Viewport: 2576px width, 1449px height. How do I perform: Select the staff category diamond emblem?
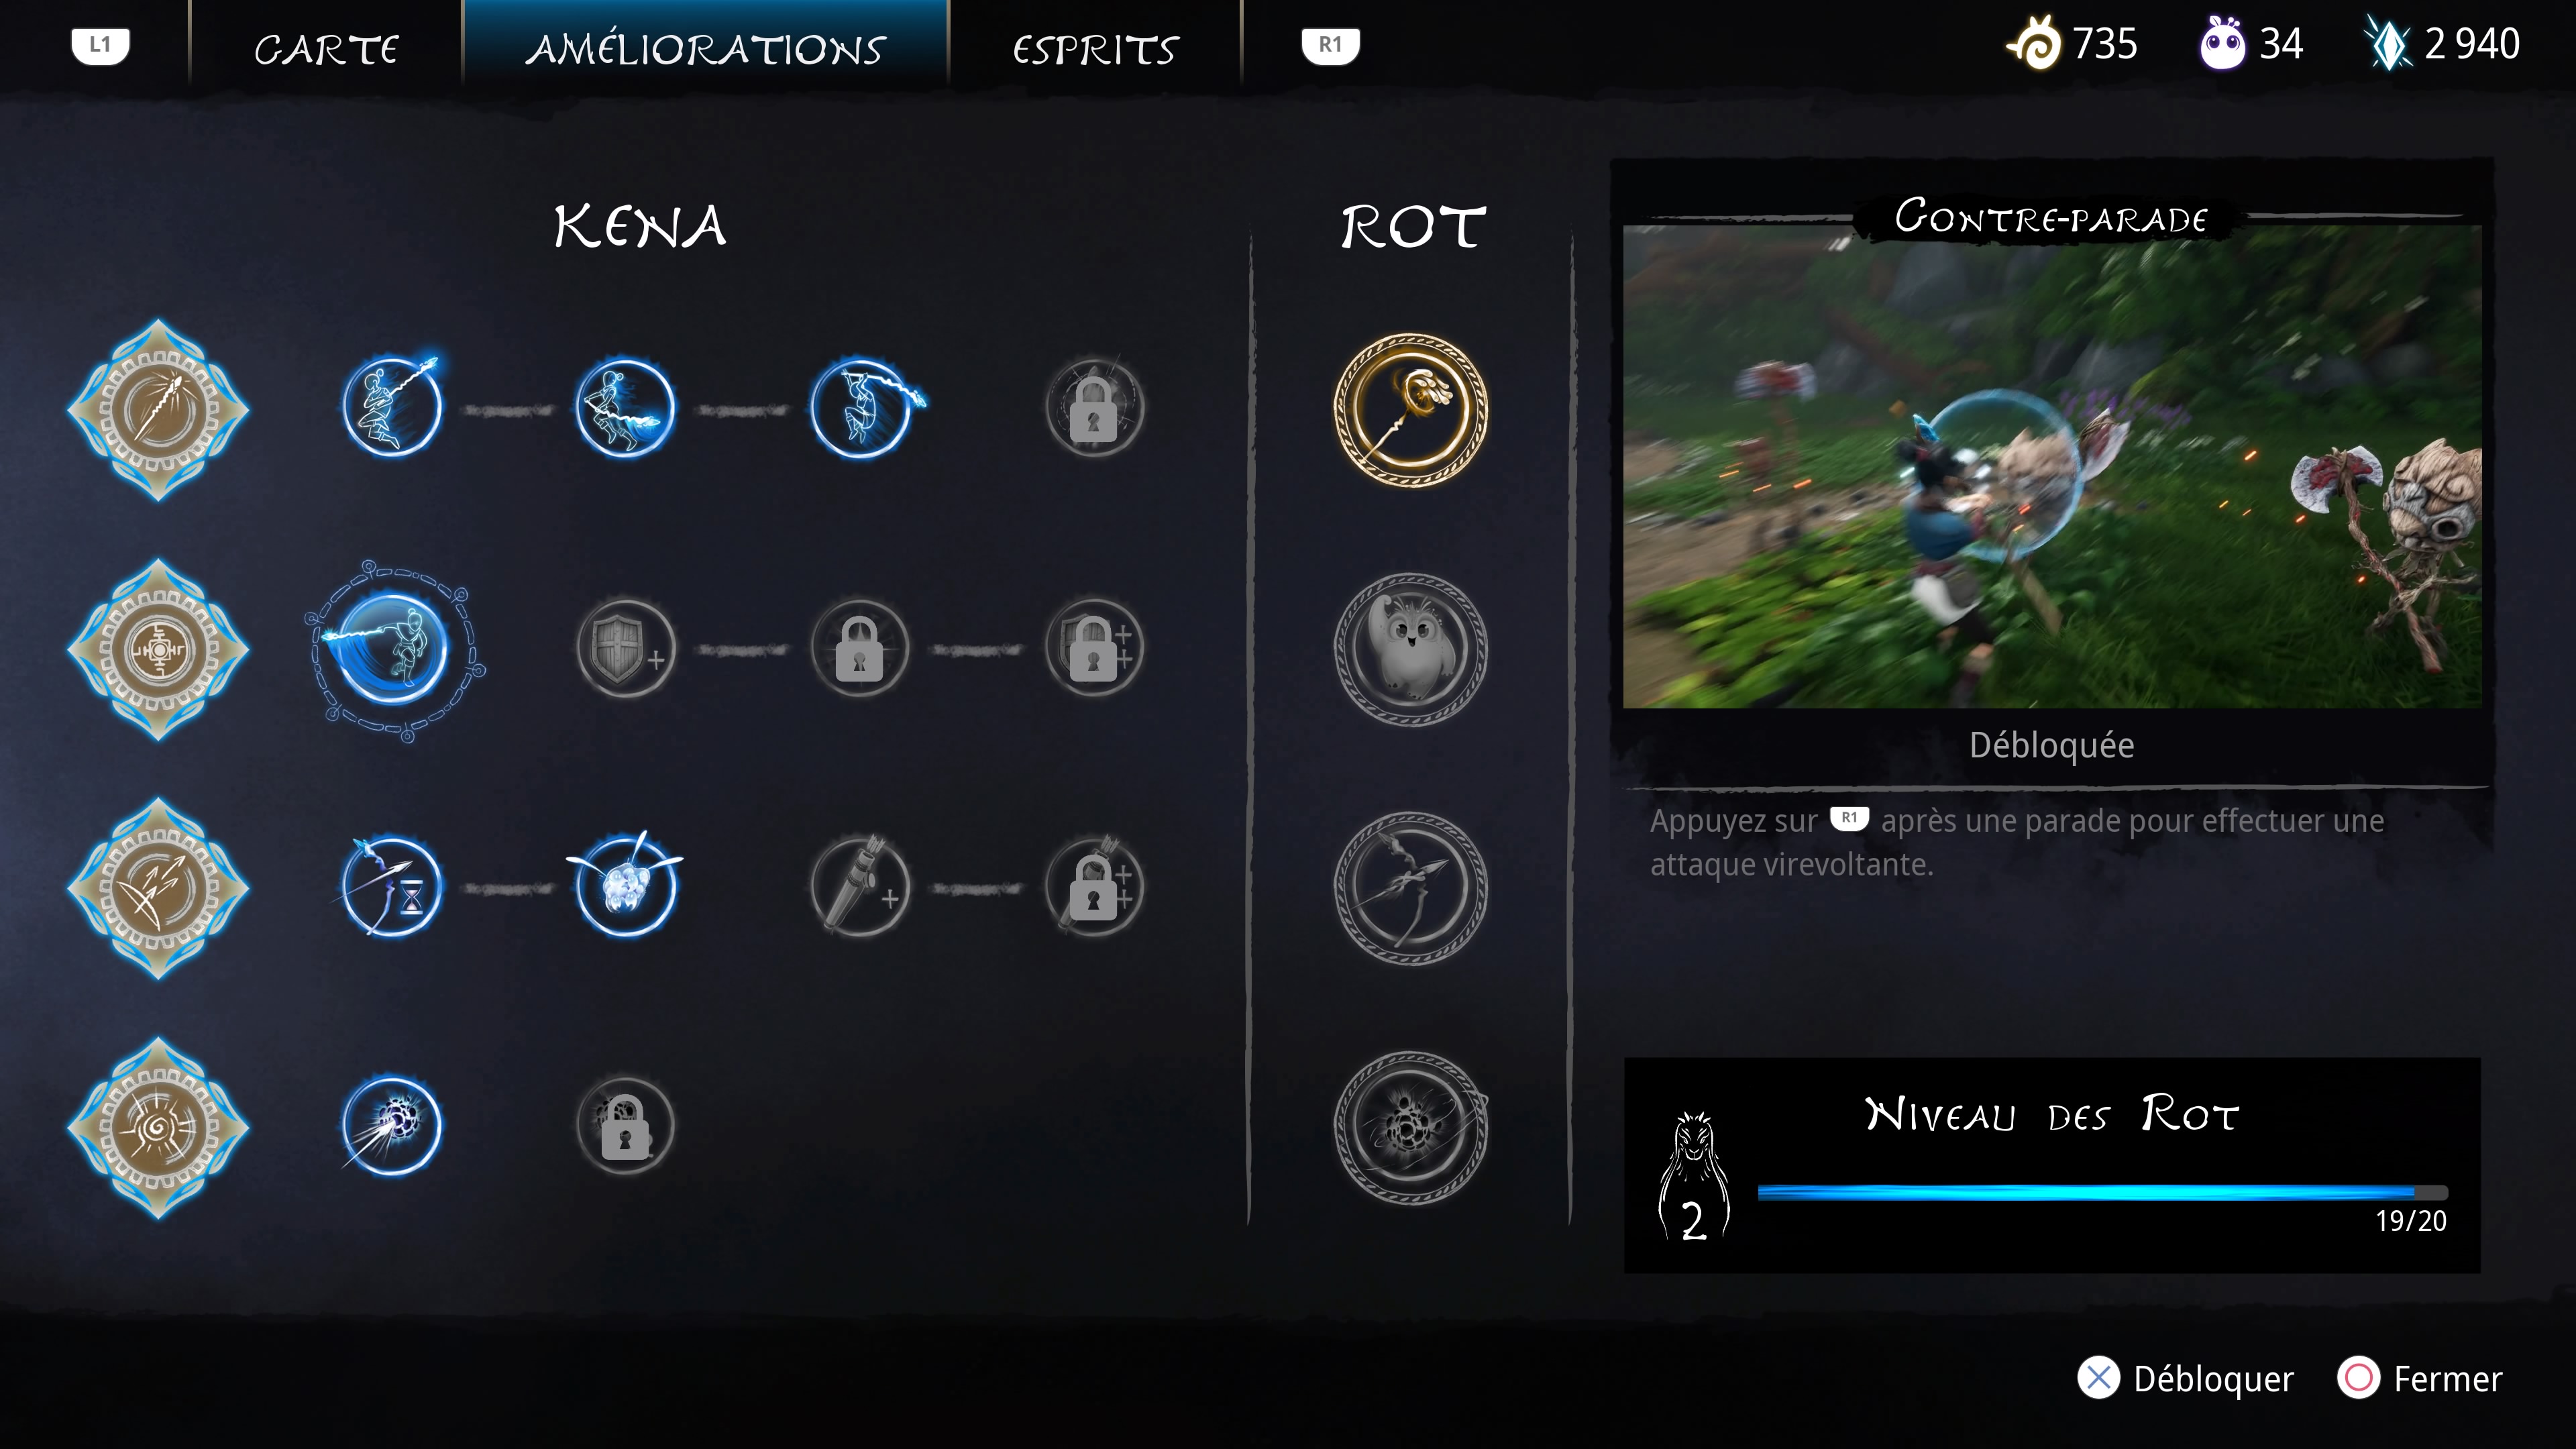[x=158, y=410]
